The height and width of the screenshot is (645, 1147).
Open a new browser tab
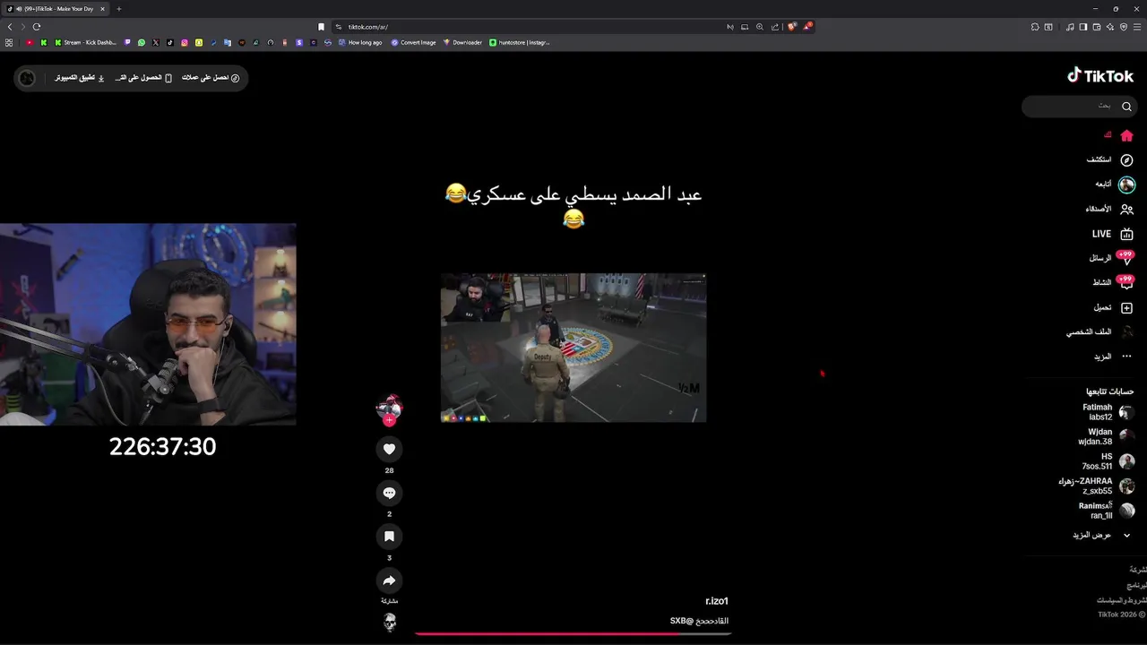pyautogui.click(x=119, y=9)
